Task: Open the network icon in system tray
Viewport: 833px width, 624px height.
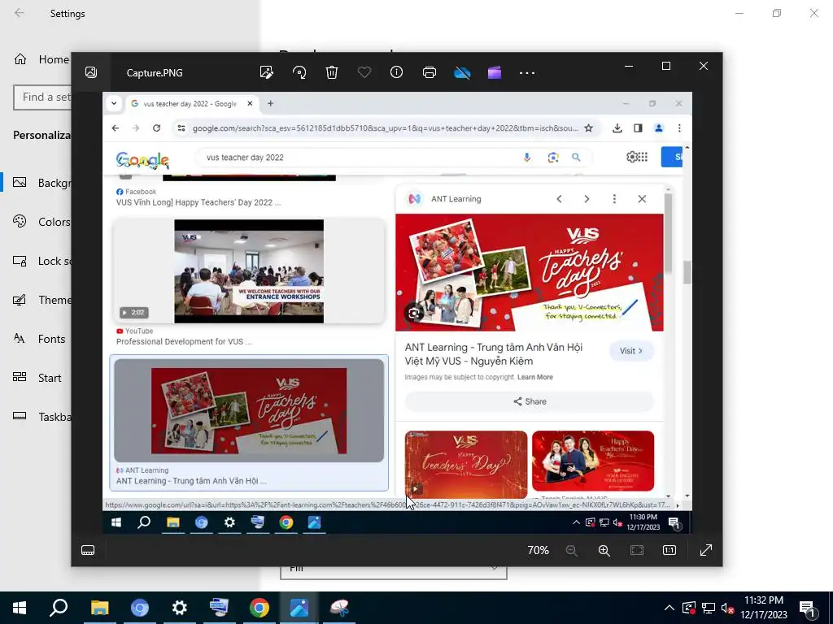Action: [x=709, y=608]
